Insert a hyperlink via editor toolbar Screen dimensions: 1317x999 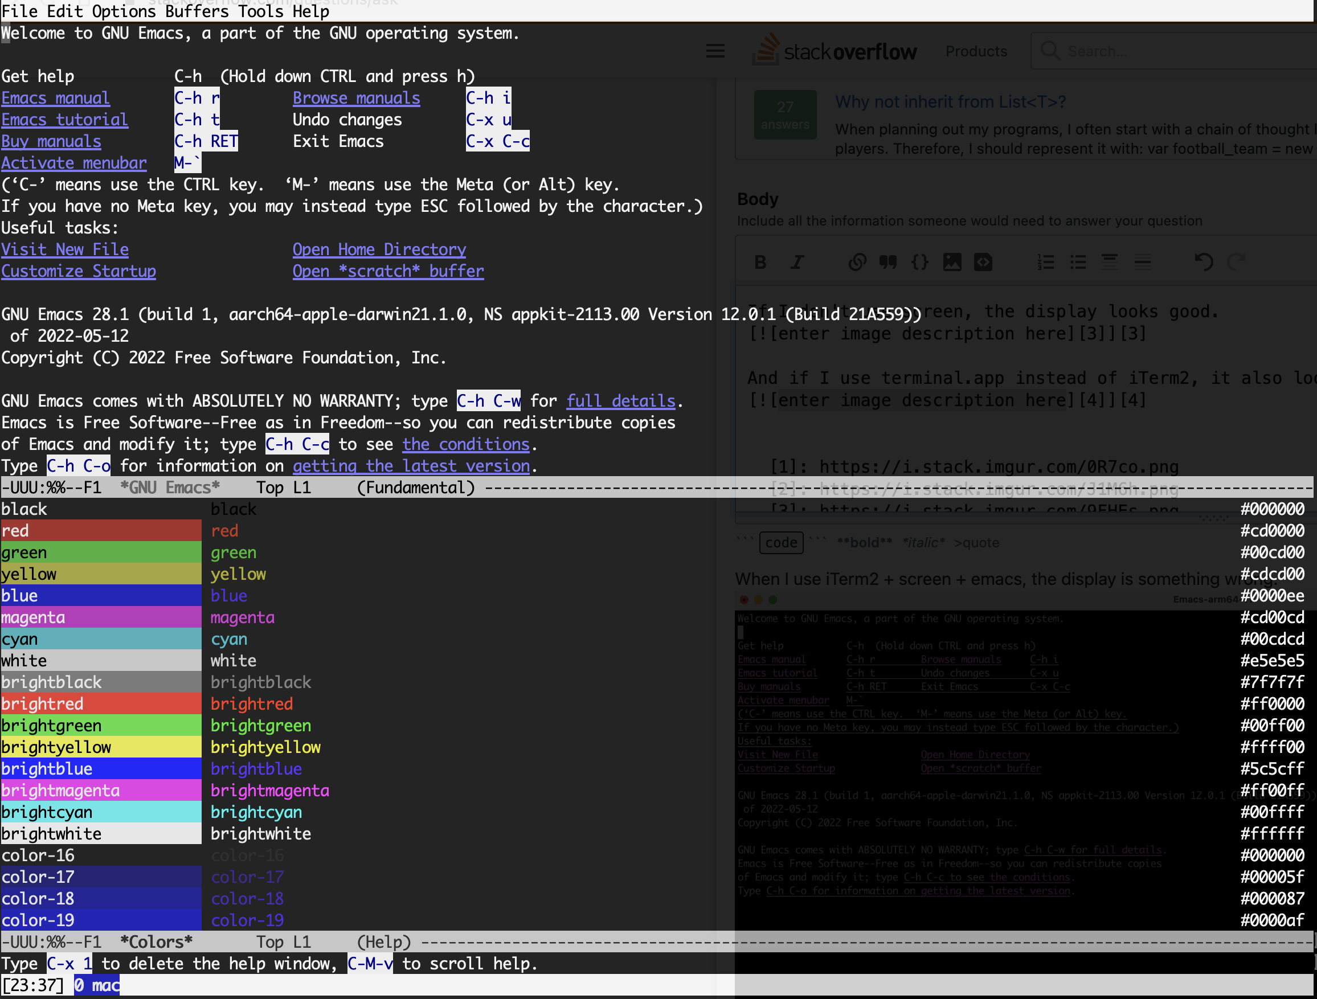(857, 262)
